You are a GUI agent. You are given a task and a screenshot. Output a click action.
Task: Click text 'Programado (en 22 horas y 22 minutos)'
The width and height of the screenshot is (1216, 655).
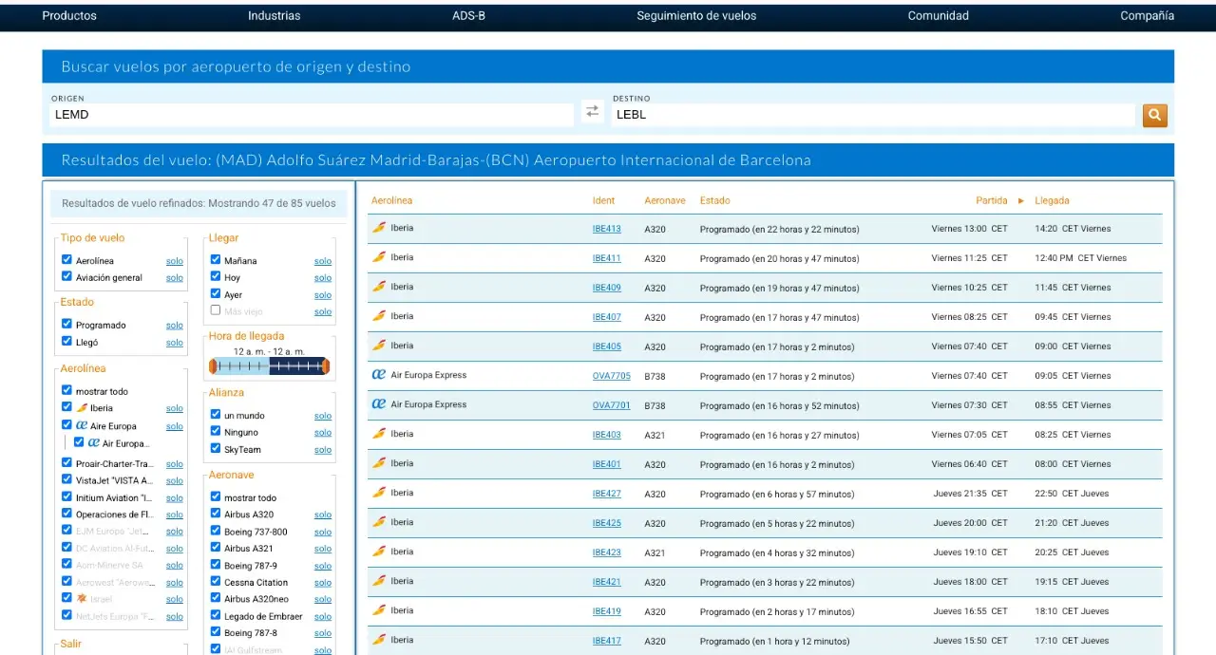(779, 230)
